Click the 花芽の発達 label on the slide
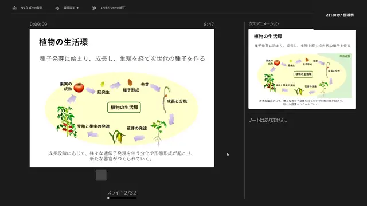Image resolution: width=367 pixels, height=206 pixels. click(136, 128)
